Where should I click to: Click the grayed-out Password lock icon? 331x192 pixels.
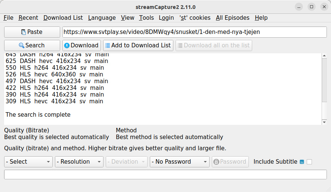(216, 162)
